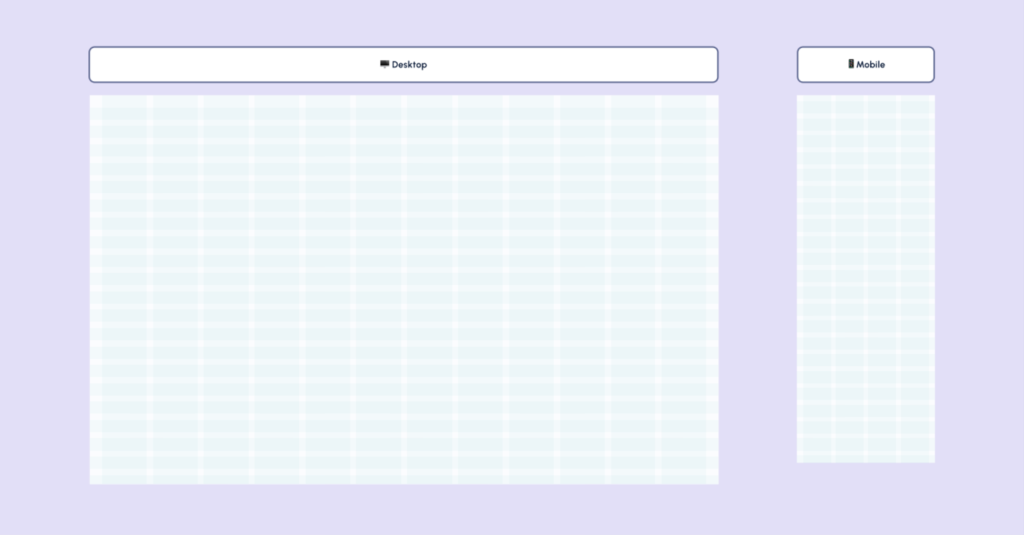This screenshot has height=535, width=1024.
Task: Click the sixth column of desktop grid
Action: pos(378,289)
